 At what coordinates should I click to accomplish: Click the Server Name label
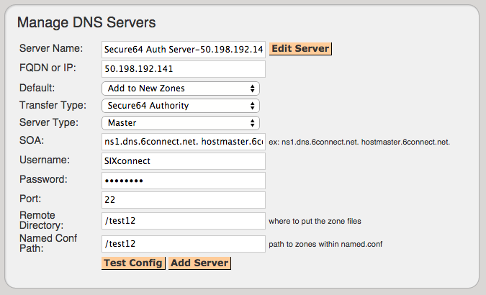(51, 48)
